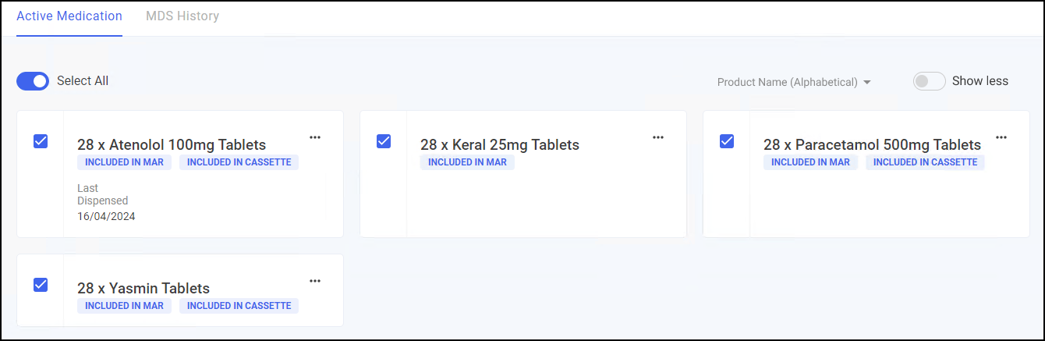The height and width of the screenshot is (341, 1045).
Task: Click the sort dropdown arrow icon
Action: tap(867, 82)
